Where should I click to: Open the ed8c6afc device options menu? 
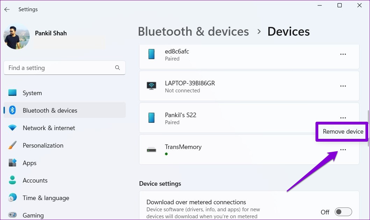[x=343, y=54]
